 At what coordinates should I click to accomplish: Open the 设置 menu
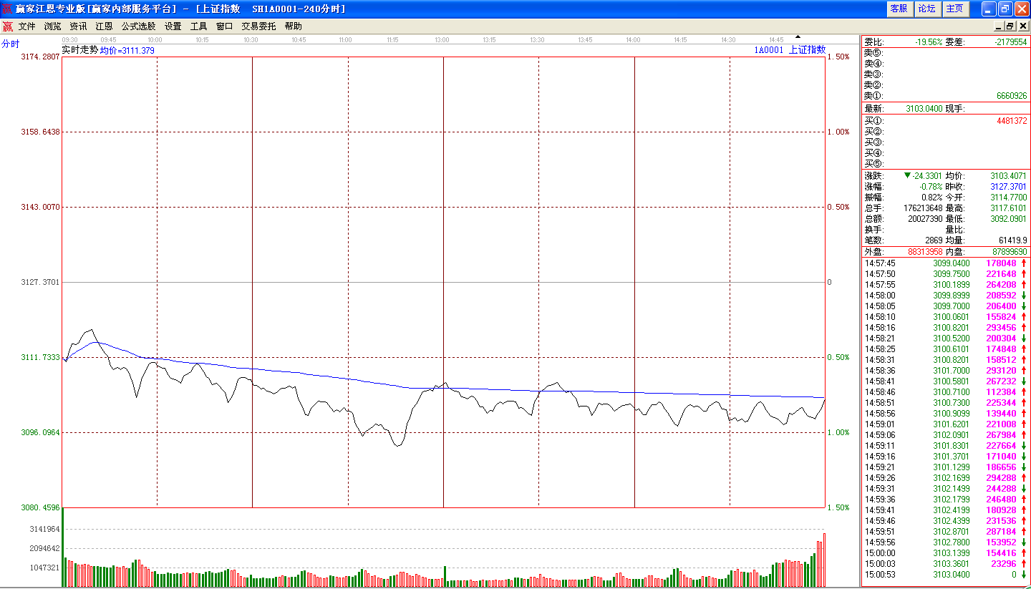click(173, 26)
